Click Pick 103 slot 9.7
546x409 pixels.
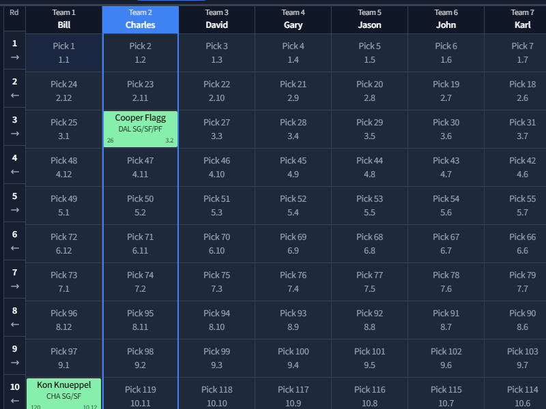[x=515, y=359]
